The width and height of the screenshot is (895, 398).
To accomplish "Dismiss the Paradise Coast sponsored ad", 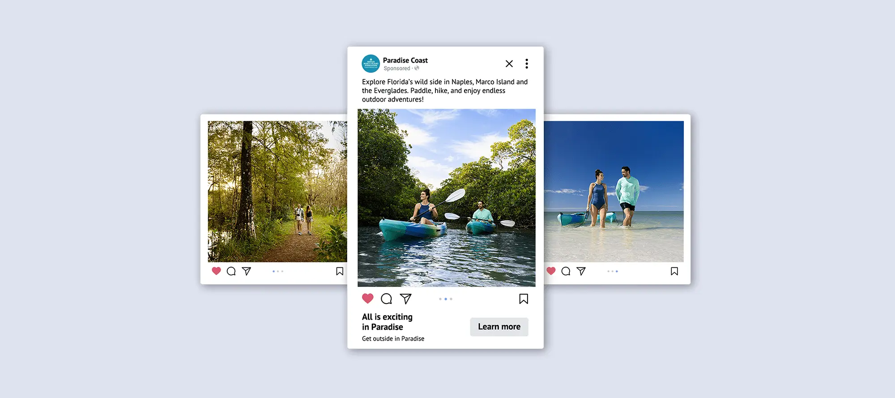I will click(x=509, y=64).
